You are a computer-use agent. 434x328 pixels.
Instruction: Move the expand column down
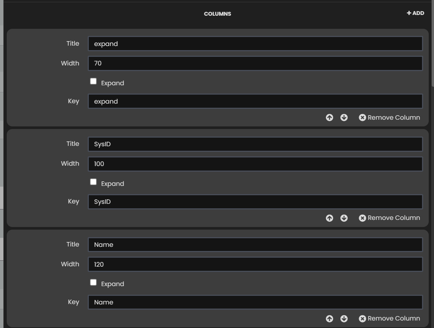344,118
